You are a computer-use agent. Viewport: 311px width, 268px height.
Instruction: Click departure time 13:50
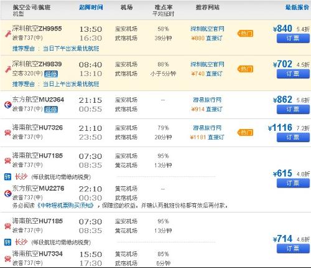click(x=91, y=29)
